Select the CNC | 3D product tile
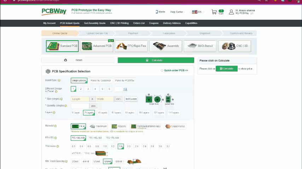This screenshot has height=169, width=302. [x=234, y=46]
